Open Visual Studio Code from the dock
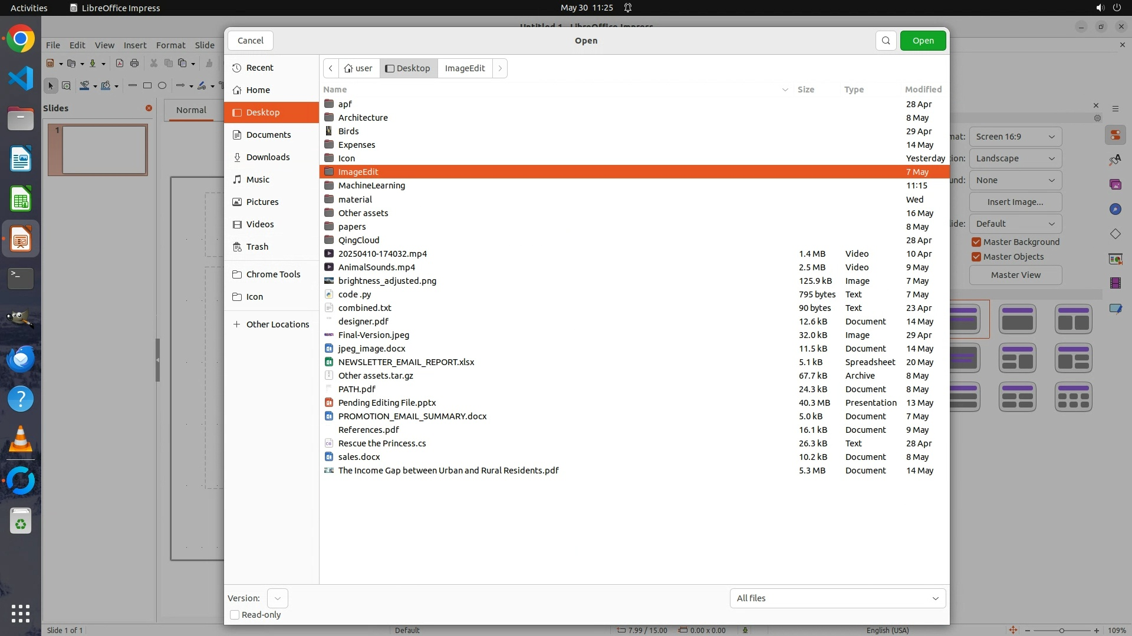The width and height of the screenshot is (1132, 636). point(21,78)
